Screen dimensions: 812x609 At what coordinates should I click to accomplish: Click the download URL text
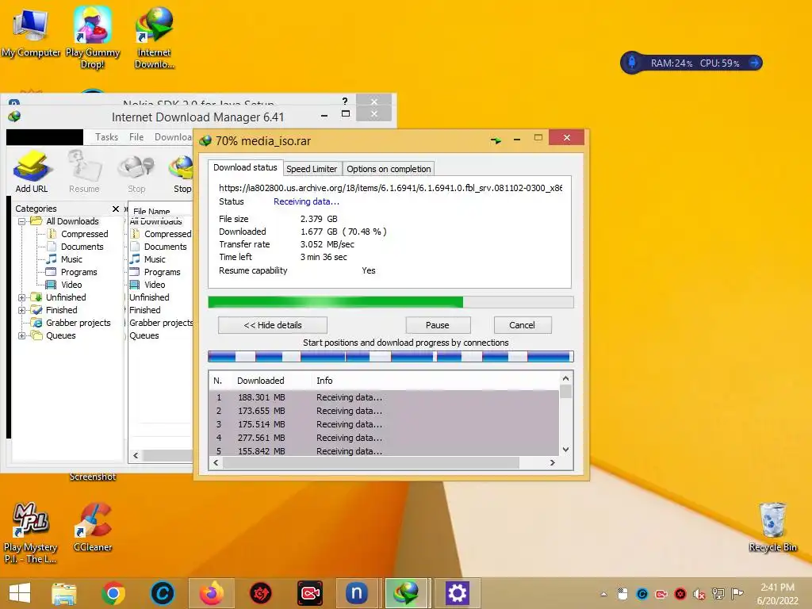point(390,188)
